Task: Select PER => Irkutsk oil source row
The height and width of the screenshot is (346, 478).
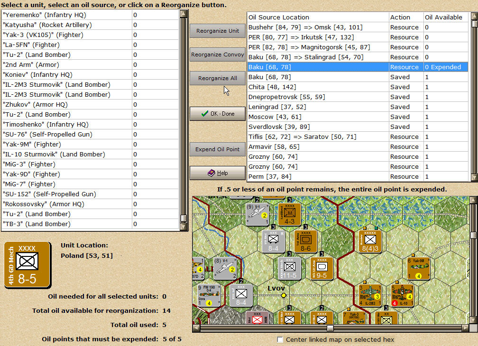Action: (358, 37)
